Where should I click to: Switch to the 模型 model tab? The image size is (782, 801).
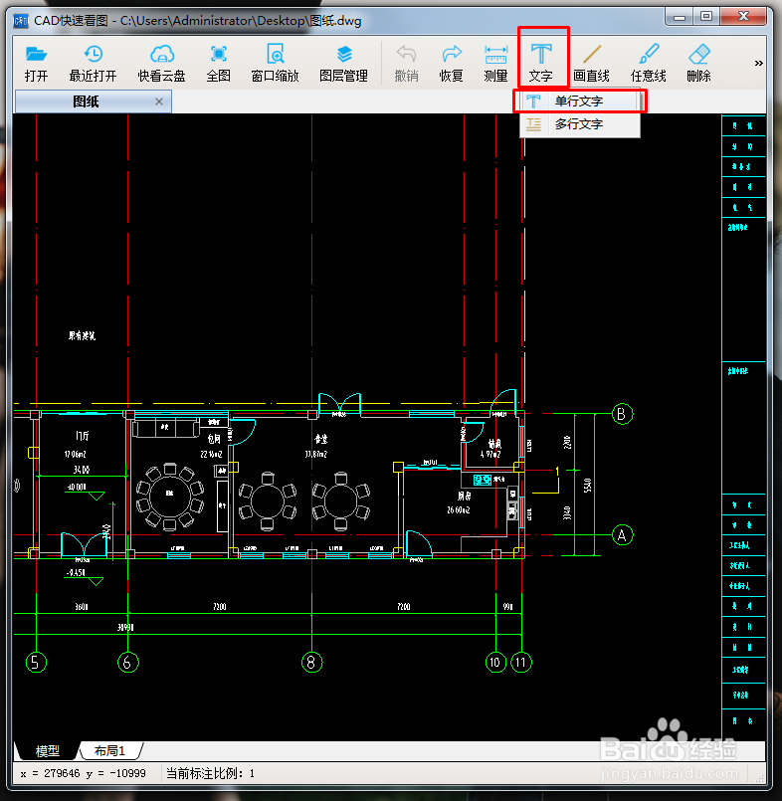48,751
